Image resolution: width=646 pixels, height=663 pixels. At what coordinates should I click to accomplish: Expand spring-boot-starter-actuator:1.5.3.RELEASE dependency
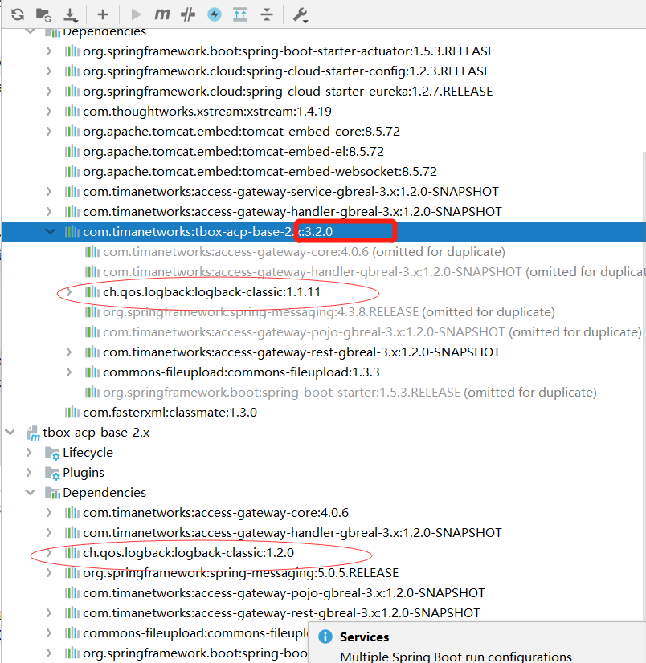coord(49,51)
